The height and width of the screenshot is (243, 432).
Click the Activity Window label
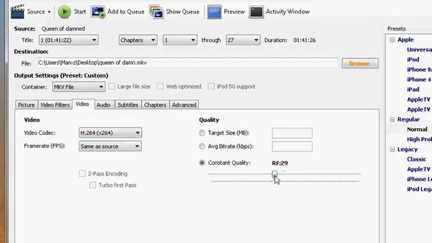click(x=288, y=12)
